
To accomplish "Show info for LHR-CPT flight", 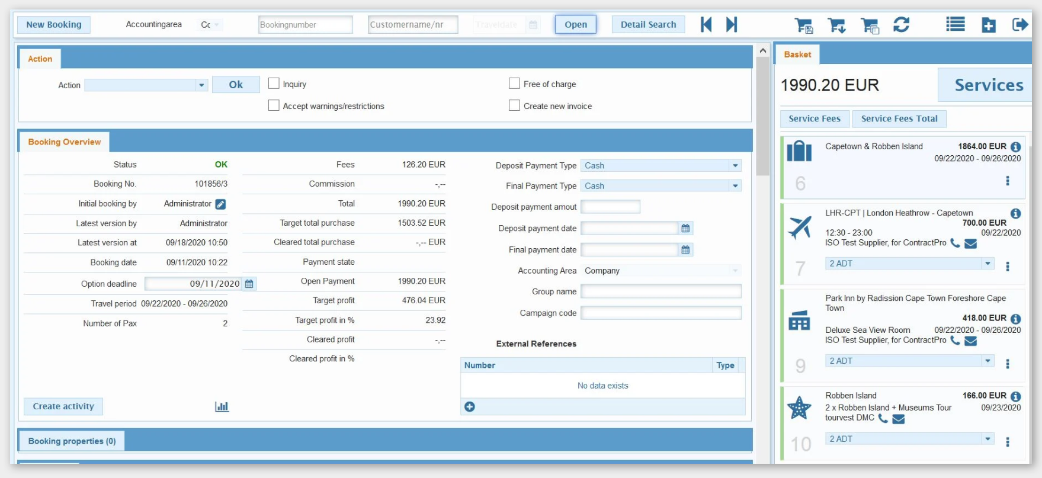I will (1015, 213).
